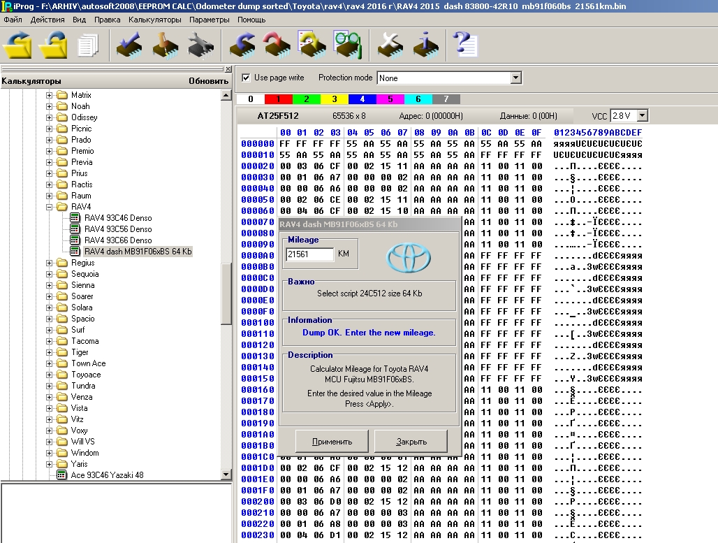Click the Toyota logo in the dialog
The image size is (718, 543).
point(408,258)
